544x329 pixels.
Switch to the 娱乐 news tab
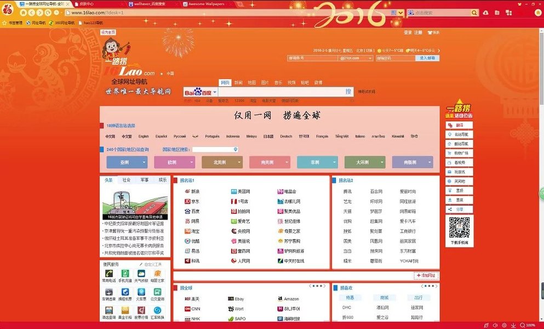coord(162,180)
